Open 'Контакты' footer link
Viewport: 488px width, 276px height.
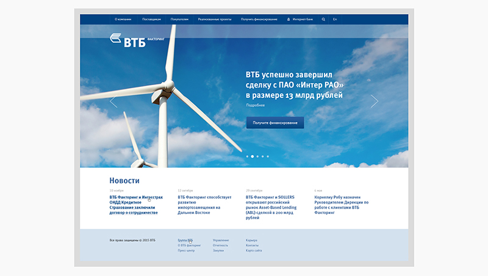(x=252, y=245)
